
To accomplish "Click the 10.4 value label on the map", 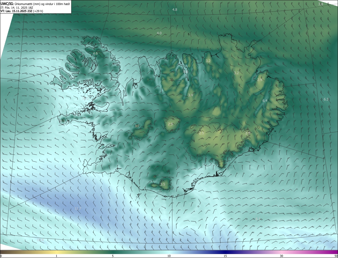I will [x=40, y=240].
